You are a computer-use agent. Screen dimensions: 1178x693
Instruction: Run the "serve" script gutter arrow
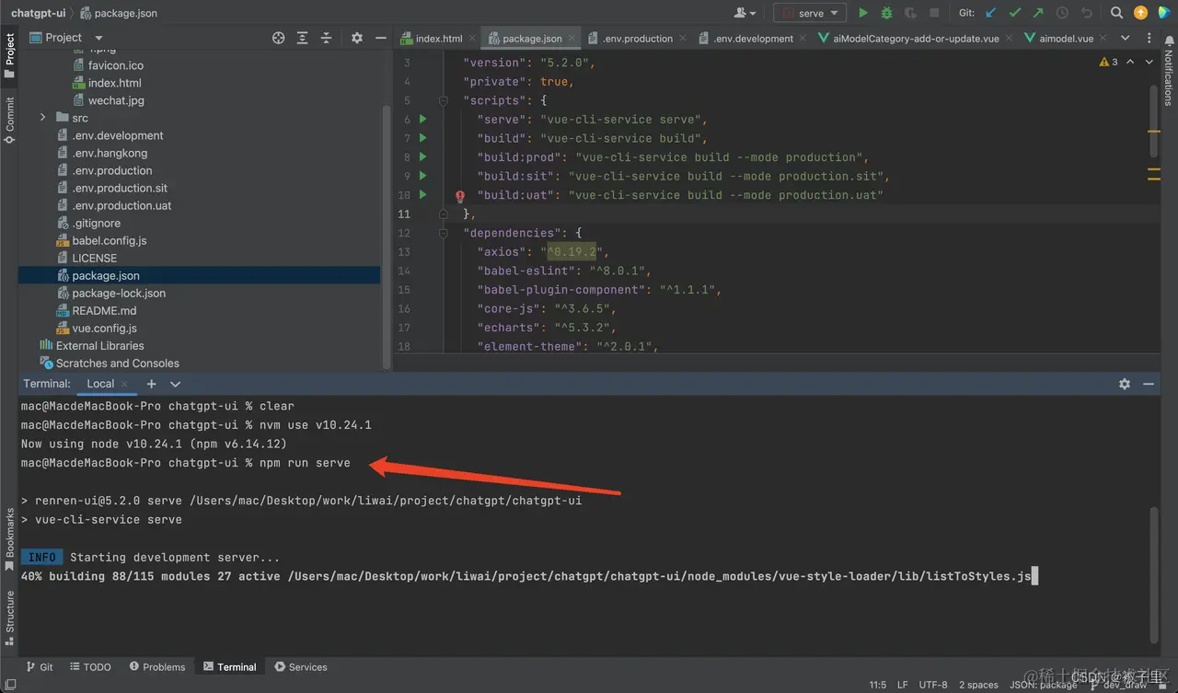point(423,119)
